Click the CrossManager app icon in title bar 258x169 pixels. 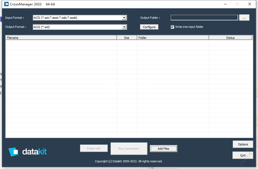click(6, 4)
